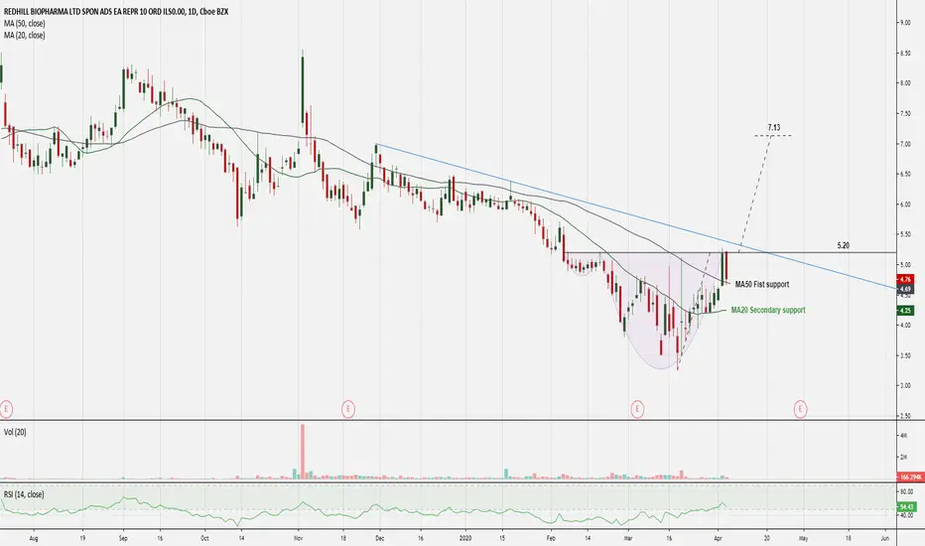Click the Jun date axis label

pyautogui.click(x=885, y=538)
